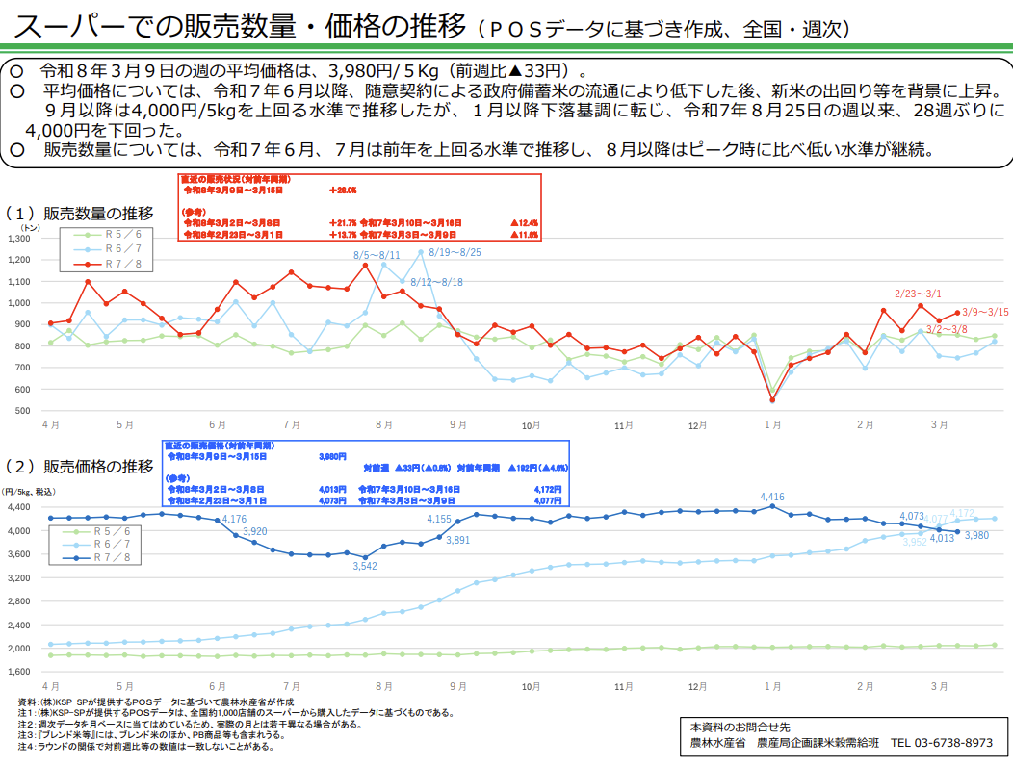This screenshot has width=1013, height=766.
Task: Click the 8/19~8/25 peak data point
Action: [x=422, y=253]
